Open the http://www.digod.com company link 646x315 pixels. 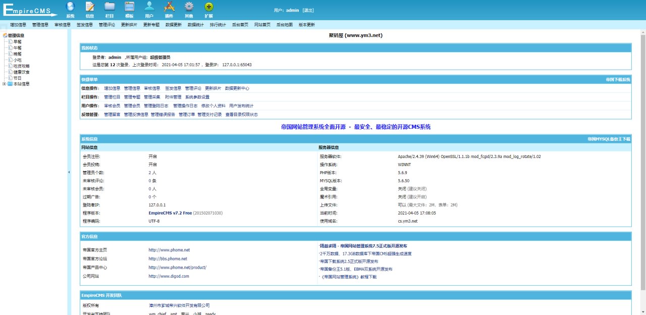(x=169, y=277)
